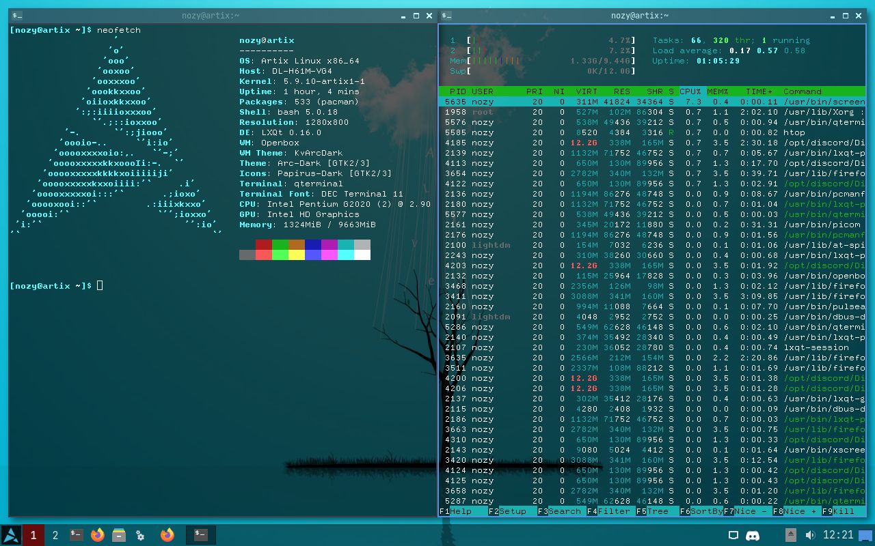
Task: Select the root Xorg process row 1958
Action: (x=652, y=112)
